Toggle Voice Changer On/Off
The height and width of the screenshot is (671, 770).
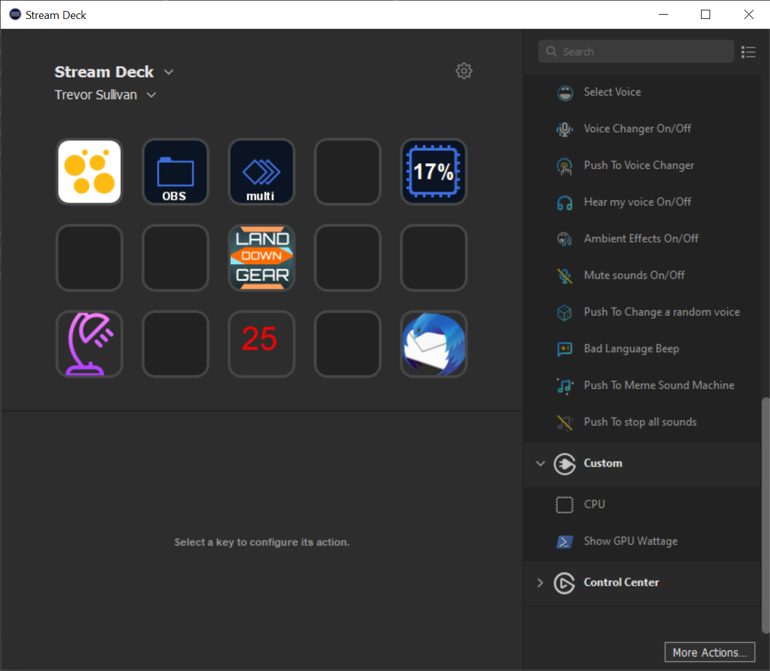637,129
